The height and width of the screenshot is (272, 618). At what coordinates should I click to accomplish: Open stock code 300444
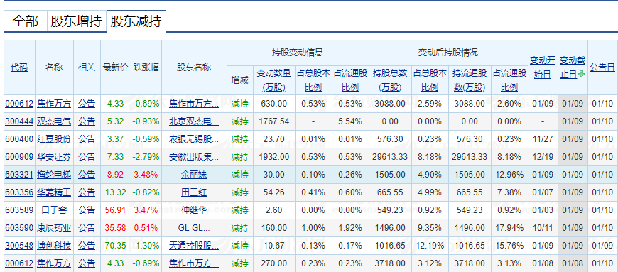[x=19, y=121]
